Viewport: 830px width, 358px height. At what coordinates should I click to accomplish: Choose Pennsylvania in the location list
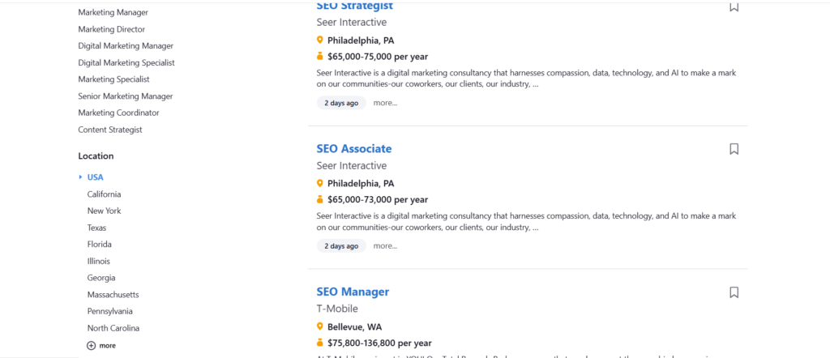click(110, 311)
